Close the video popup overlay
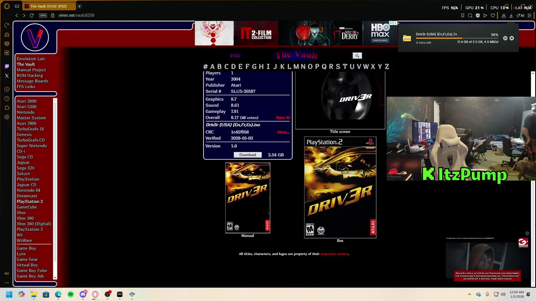Screen dimensions: 536x301 (x=527, y=234)
